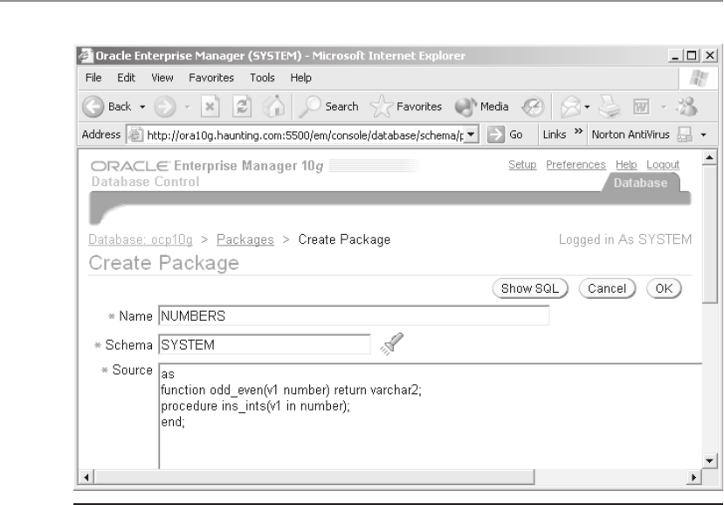This screenshot has width=724, height=505.
Task: Click Internet Explorer title bar icon
Action: click(85, 56)
